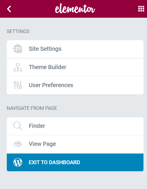Click the EXIT TO DASHBOARD button text
The image size is (147, 189).
tap(54, 162)
